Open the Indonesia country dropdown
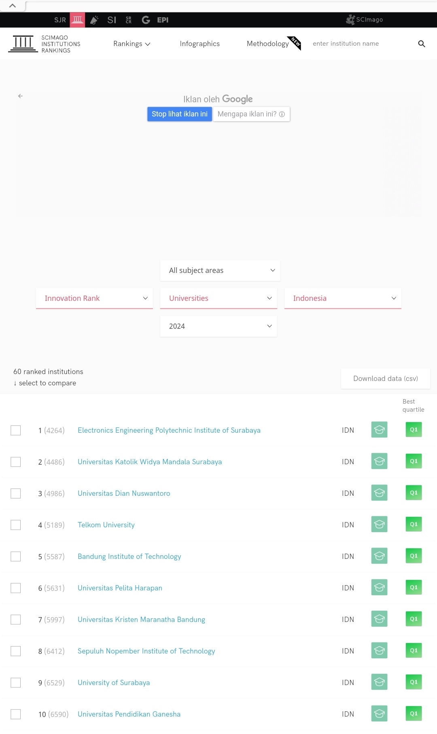 click(343, 298)
